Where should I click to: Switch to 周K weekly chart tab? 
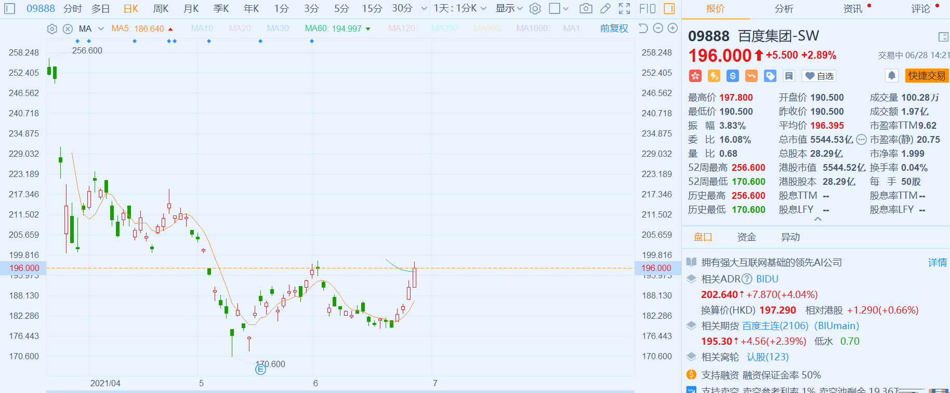pos(161,8)
